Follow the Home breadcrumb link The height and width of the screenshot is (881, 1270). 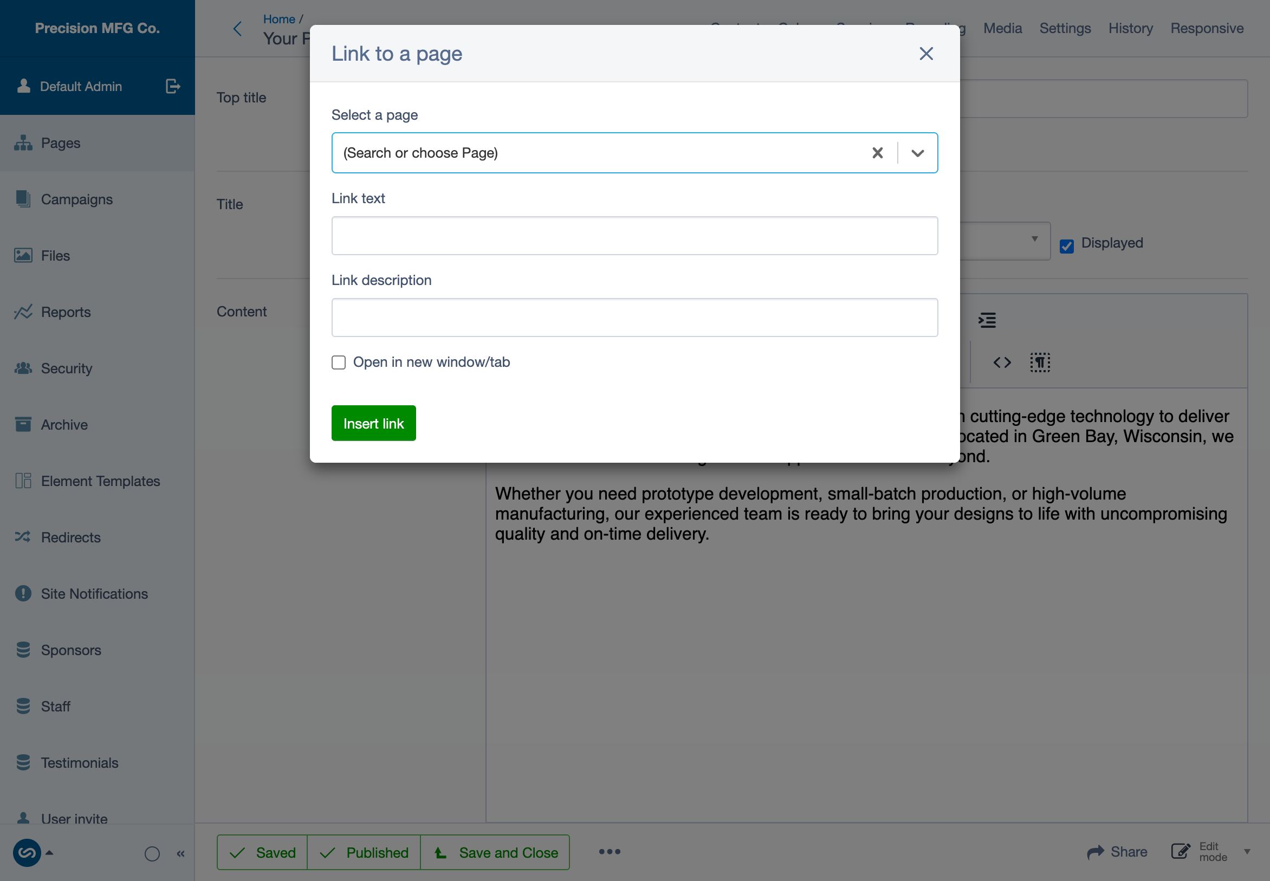[278, 19]
